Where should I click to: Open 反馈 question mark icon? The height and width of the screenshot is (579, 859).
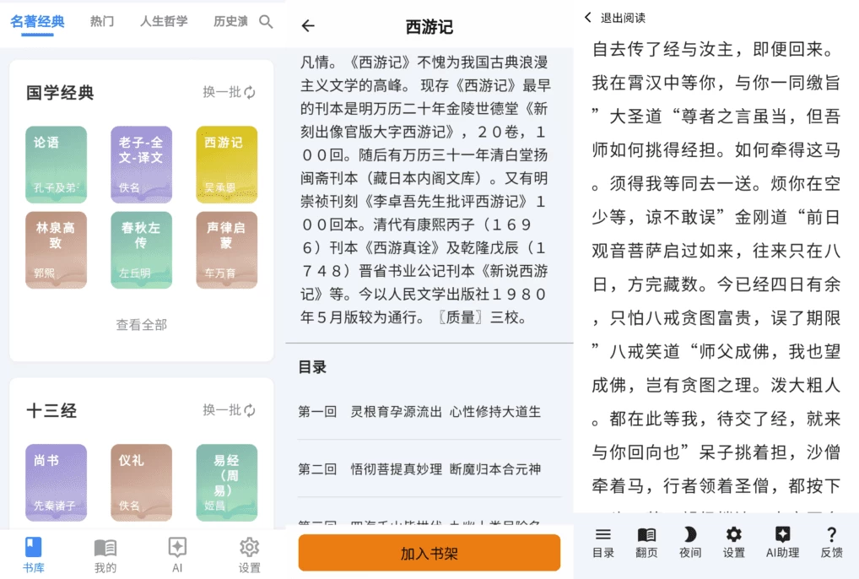click(831, 542)
